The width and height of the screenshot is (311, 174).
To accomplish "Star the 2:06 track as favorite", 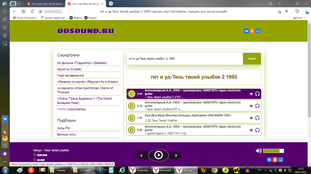I will (x=251, y=130).
